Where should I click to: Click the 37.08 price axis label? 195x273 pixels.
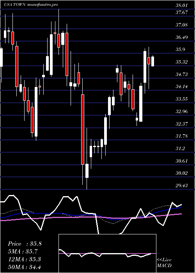point(182,25)
